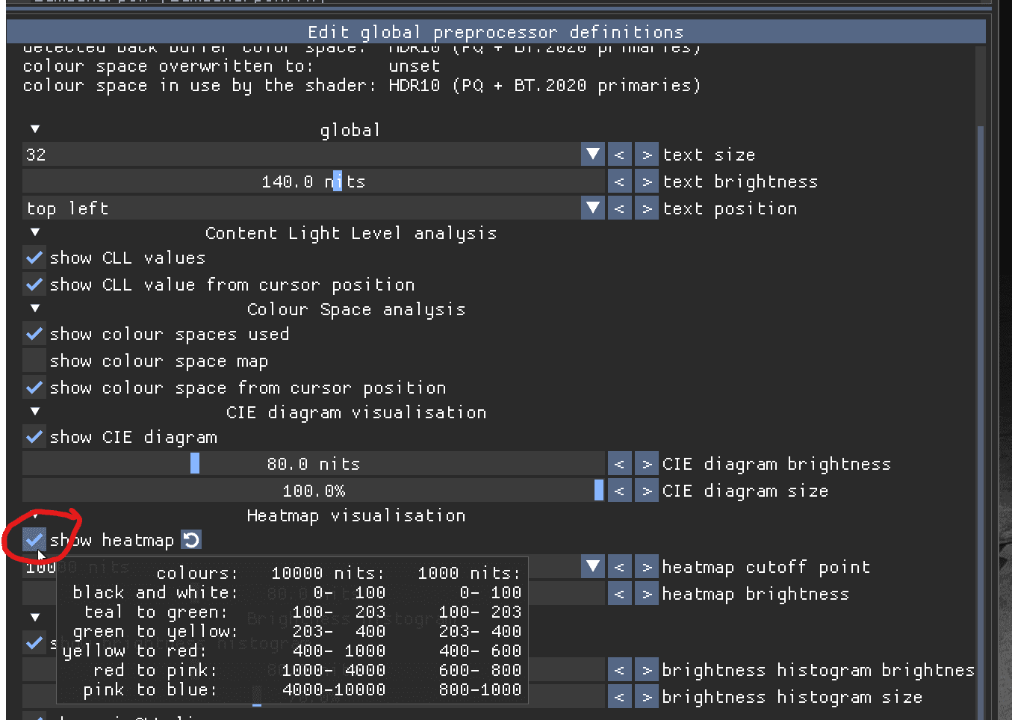Decrease CIE diagram brightness with left arrow
The height and width of the screenshot is (720, 1012).
point(619,464)
